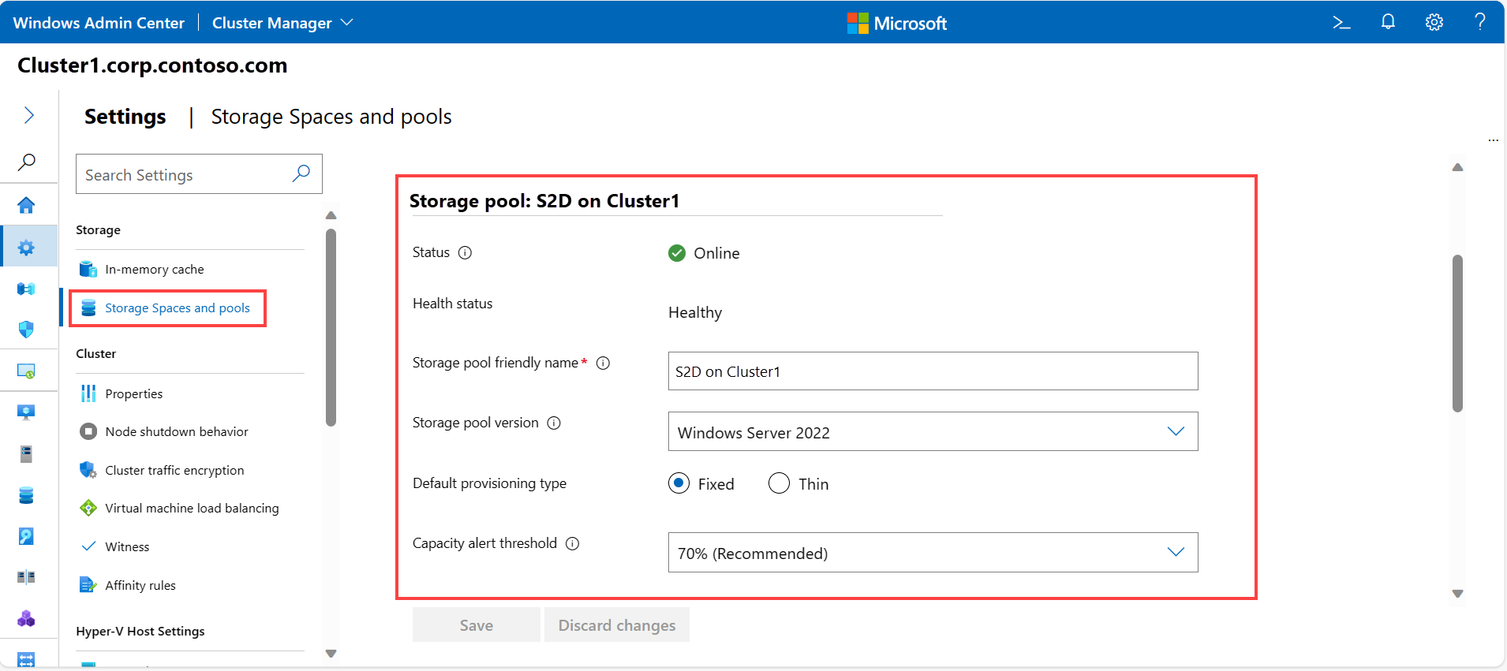The width and height of the screenshot is (1507, 671).
Task: Open Storage pool version dropdown
Action: pyautogui.click(x=933, y=432)
